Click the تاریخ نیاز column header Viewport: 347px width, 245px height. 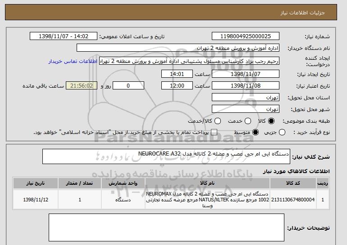click(36, 183)
